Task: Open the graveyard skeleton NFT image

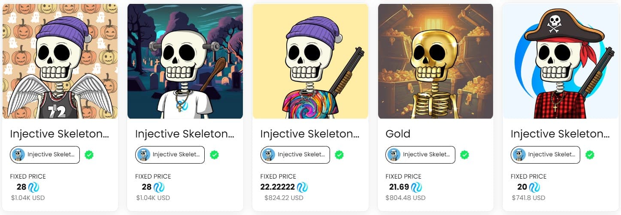Action: click(x=185, y=61)
